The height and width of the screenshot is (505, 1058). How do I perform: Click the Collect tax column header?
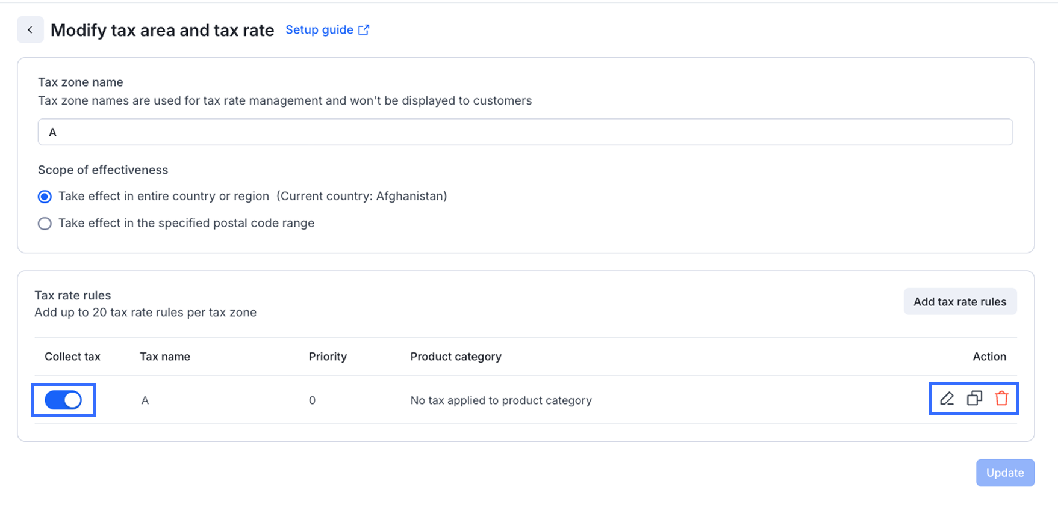[x=72, y=357]
